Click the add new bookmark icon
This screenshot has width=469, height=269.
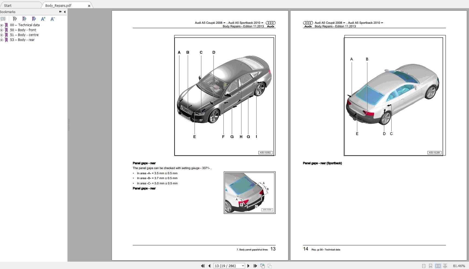(24, 19)
